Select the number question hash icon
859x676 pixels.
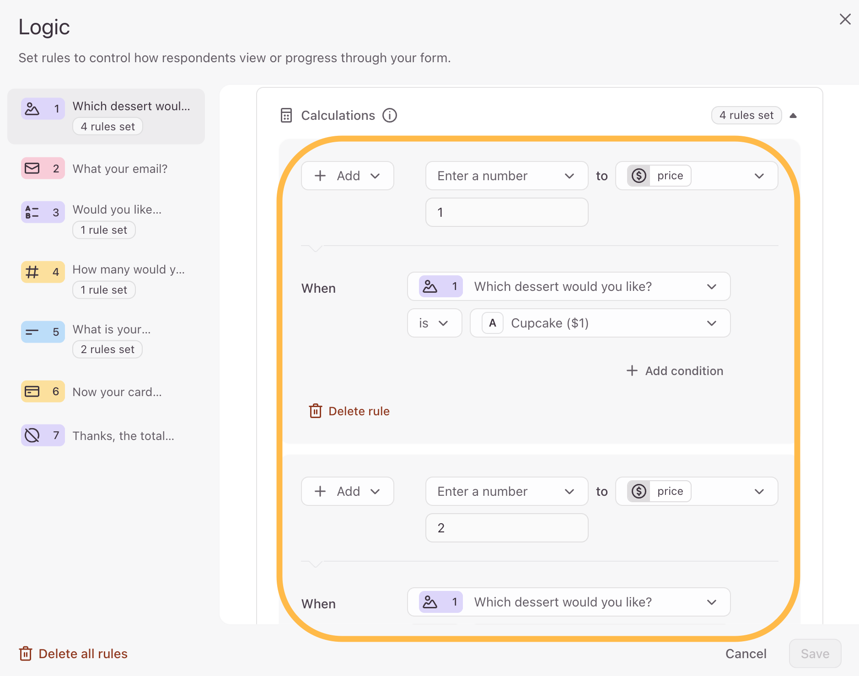[32, 272]
